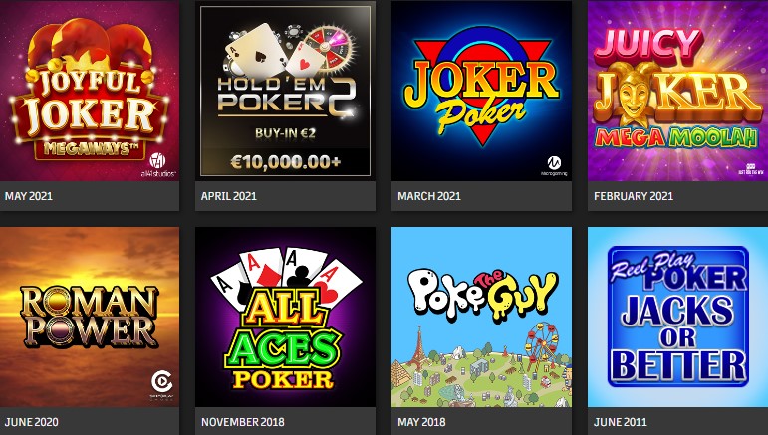Click the FEBRUARY 2021 label

(x=634, y=196)
